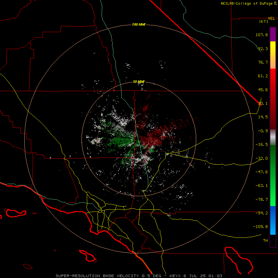This screenshot has width=278, height=278.
Task: Select the -78.7 velocity scale label
Action: [x=262, y=200]
